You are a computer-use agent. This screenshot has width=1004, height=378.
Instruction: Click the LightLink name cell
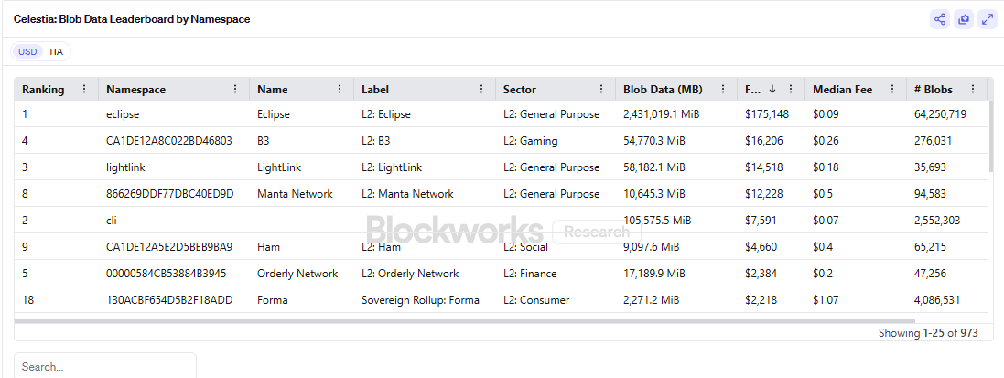pos(279,167)
